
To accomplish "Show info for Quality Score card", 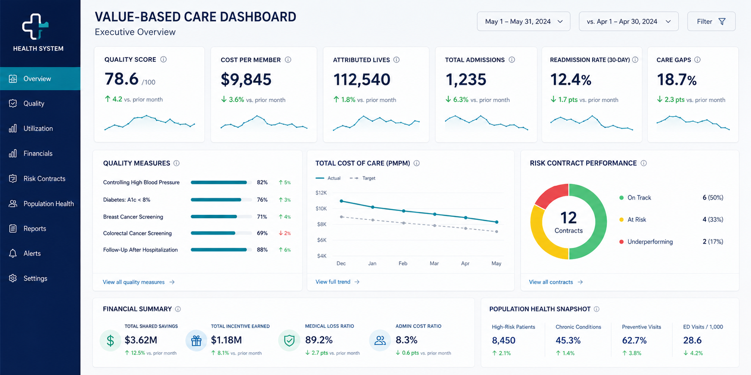I will pos(163,60).
